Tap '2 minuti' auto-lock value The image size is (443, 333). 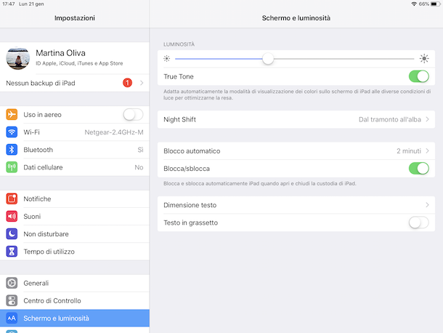[409, 151]
